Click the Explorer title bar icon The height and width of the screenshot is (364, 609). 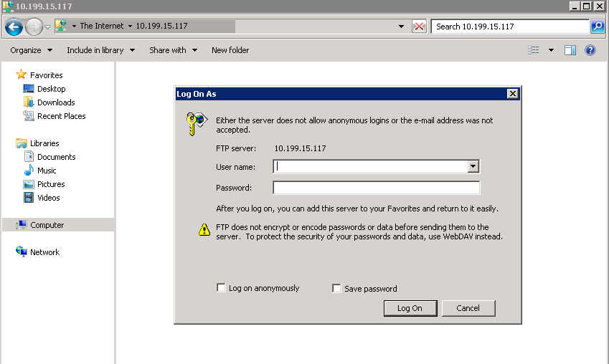tap(8, 6)
